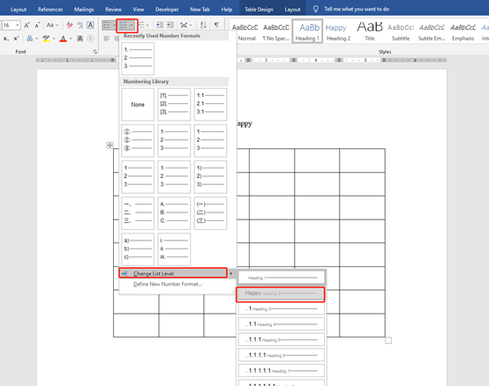The width and height of the screenshot is (489, 386).
Task: Select the [1]. [2]. [3]. numbering format
Action: [x=174, y=104]
